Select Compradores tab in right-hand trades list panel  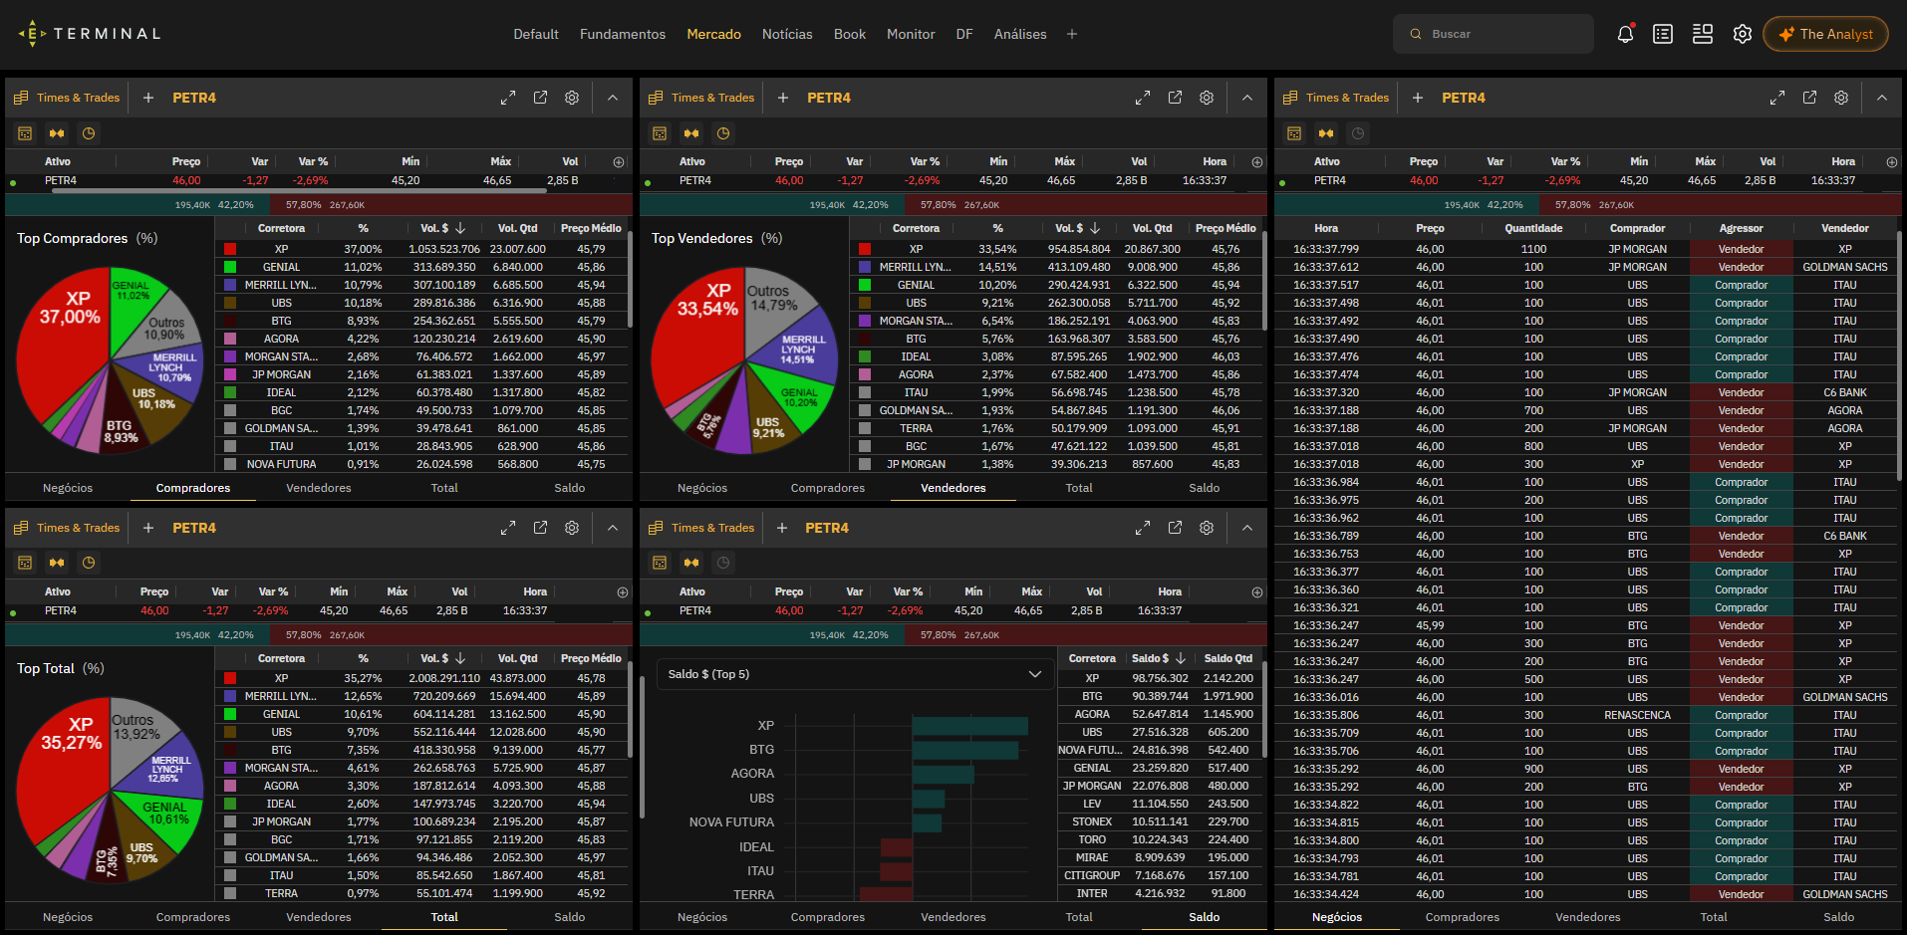click(x=1463, y=917)
